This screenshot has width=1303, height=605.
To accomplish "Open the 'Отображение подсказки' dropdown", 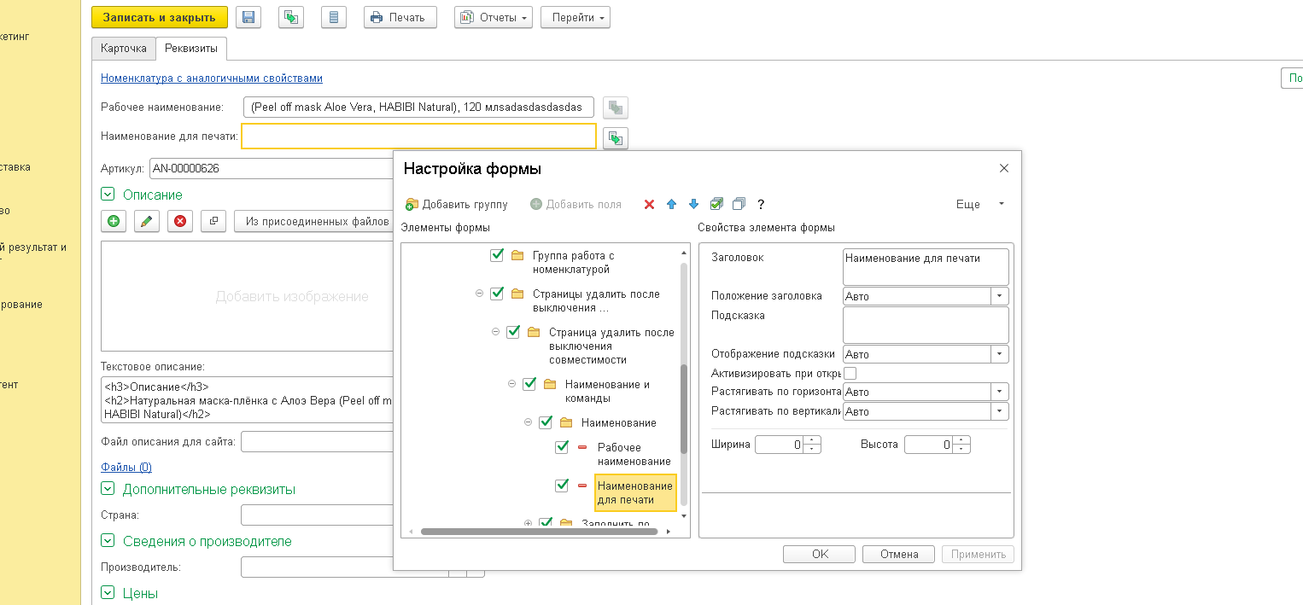I will [1000, 354].
